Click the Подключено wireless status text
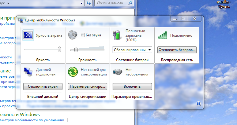This screenshot has height=125, width=237. point(181,35)
